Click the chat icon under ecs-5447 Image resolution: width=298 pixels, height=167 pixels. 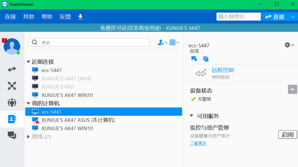click(194, 59)
